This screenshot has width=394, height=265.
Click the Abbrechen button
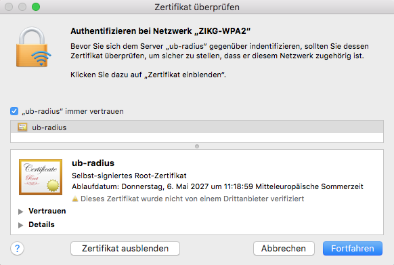click(x=284, y=248)
